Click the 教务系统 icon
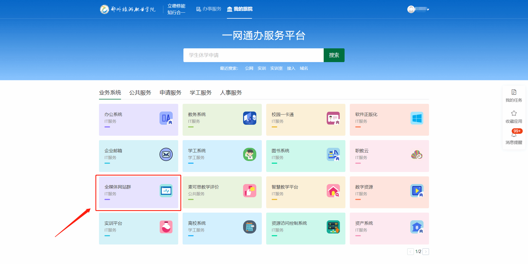528x264 pixels. click(249, 118)
